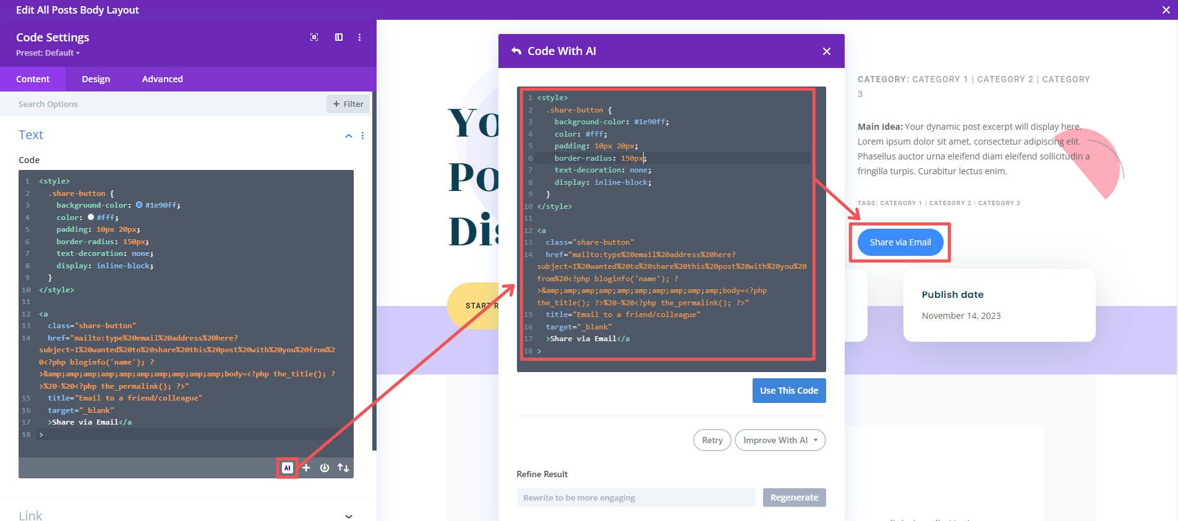The width and height of the screenshot is (1178, 521).
Task: Open Text section three-dot options
Action: tap(362, 135)
